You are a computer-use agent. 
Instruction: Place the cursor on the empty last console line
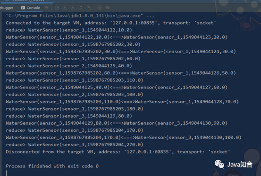coord(6,173)
